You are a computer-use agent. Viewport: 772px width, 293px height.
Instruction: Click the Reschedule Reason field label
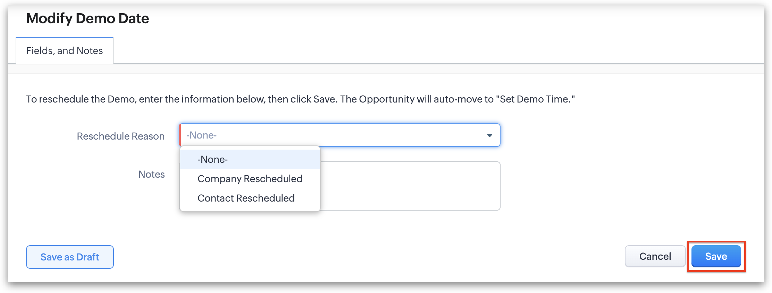point(120,136)
